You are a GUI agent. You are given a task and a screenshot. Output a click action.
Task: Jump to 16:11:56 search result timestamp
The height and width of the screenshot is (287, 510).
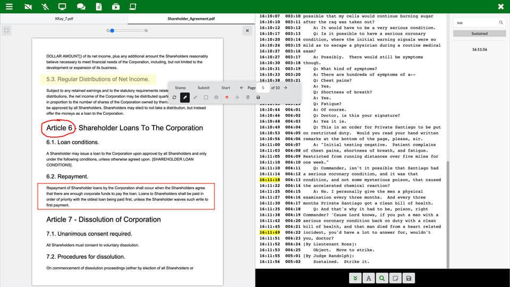click(x=479, y=49)
